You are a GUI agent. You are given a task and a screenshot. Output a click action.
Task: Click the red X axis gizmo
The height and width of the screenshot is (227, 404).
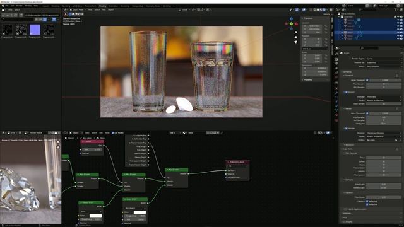(296, 24)
